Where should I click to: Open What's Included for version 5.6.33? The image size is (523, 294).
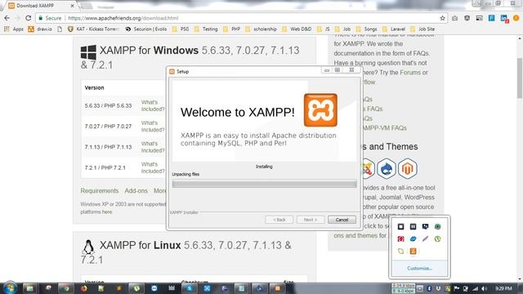(x=153, y=105)
